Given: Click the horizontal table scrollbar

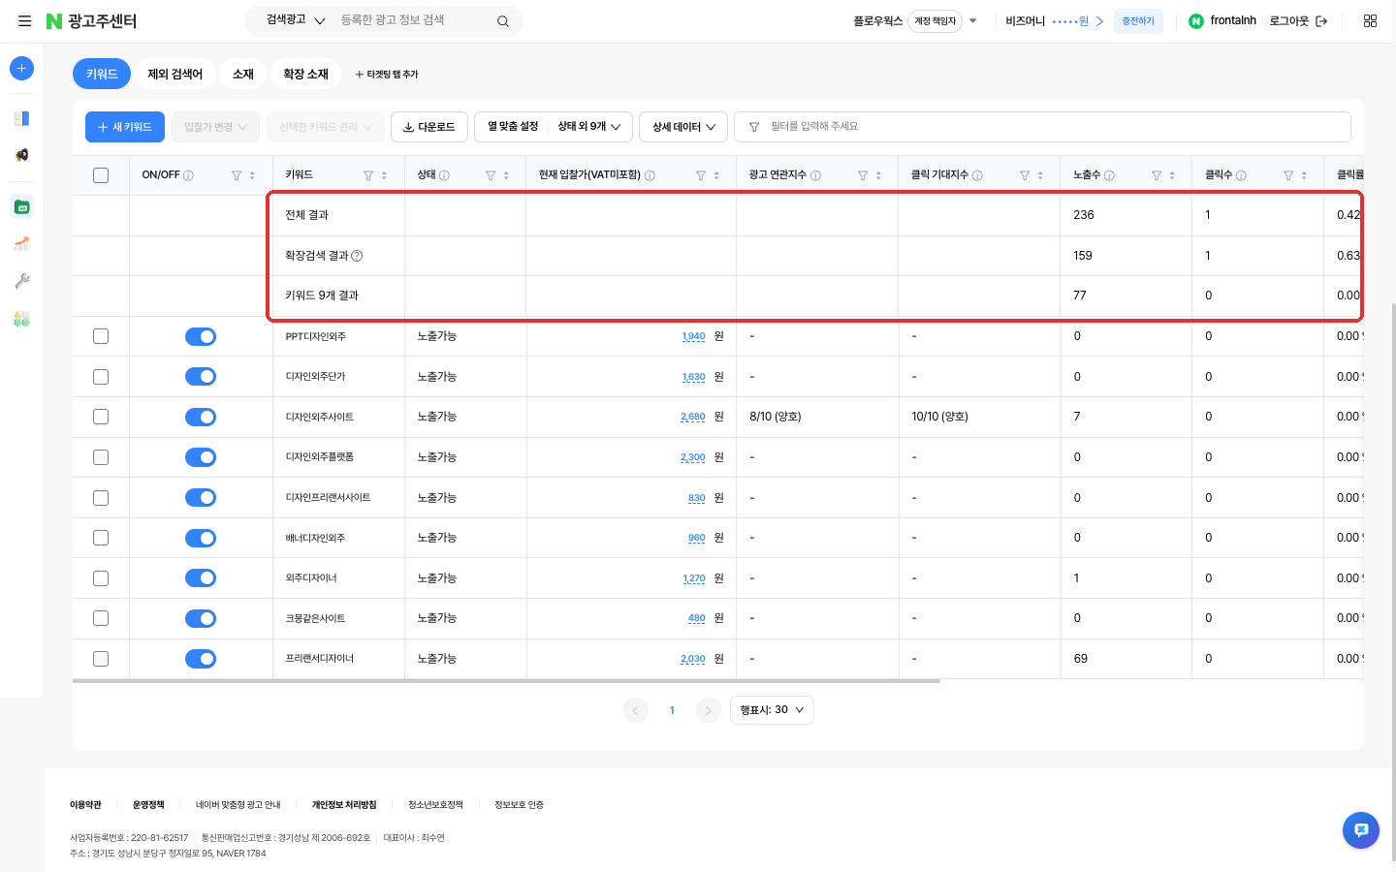Looking at the screenshot, I should pos(506,681).
